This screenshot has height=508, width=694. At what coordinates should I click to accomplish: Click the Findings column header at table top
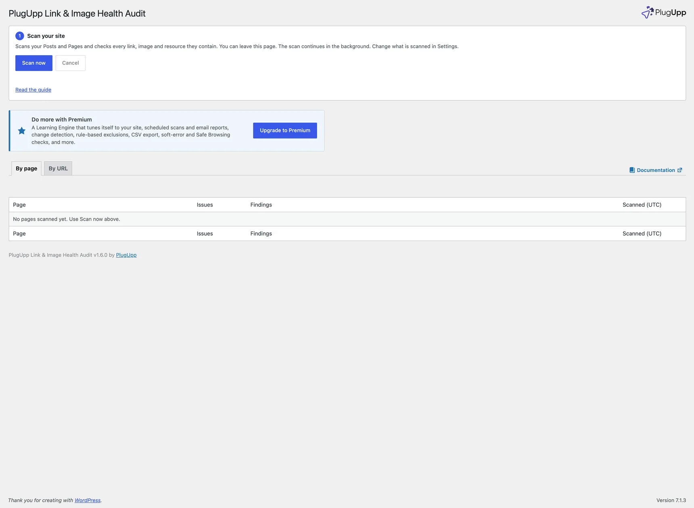click(x=261, y=205)
